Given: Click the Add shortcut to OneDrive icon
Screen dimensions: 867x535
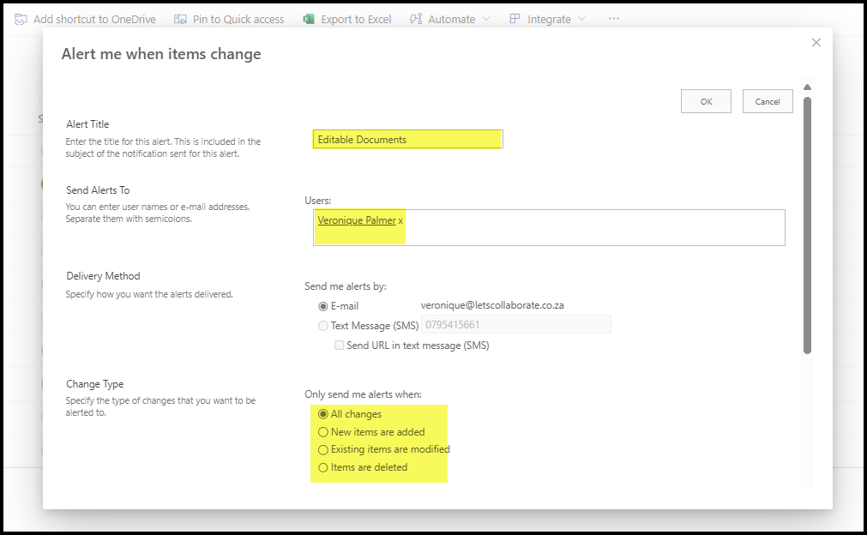Looking at the screenshot, I should (21, 19).
